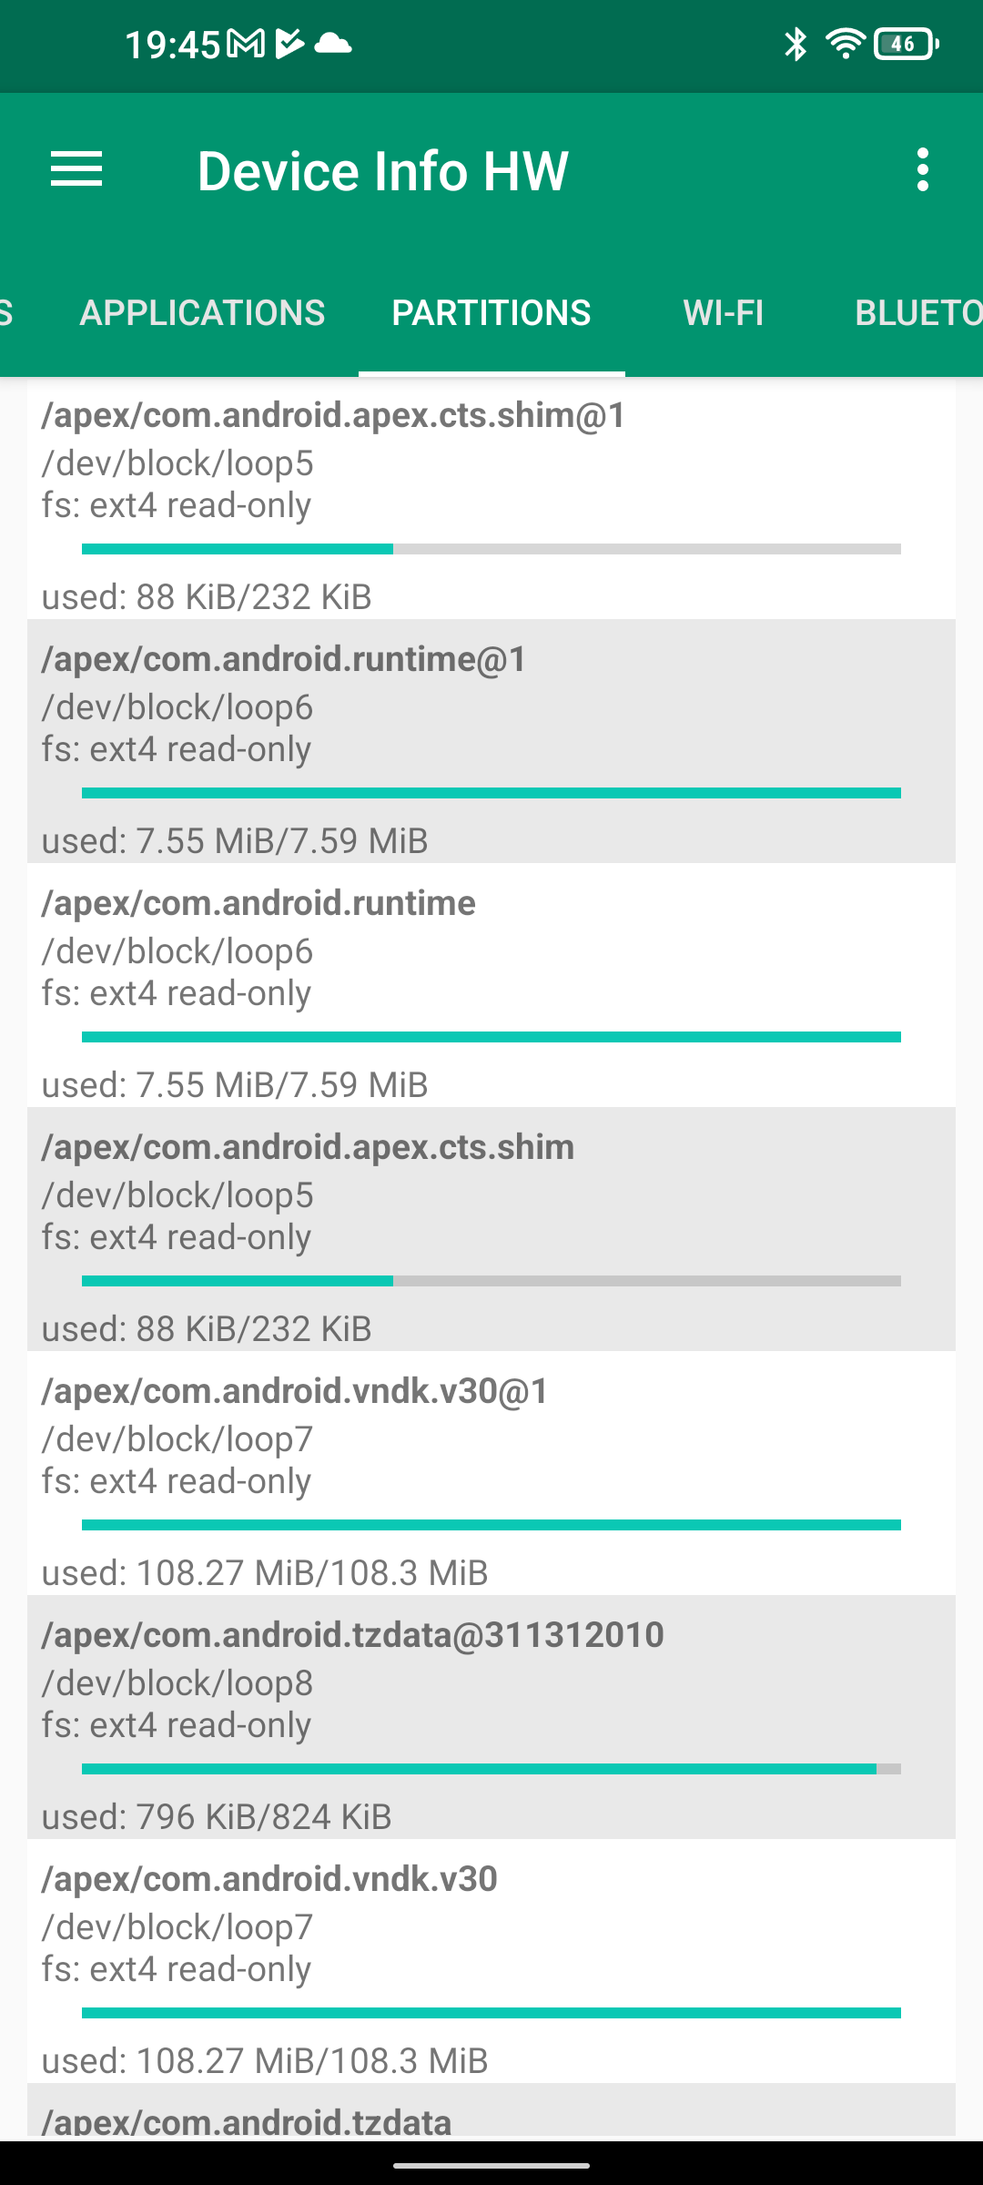The image size is (983, 2185).
Task: Tap the Device Info HW title
Action: pyautogui.click(x=382, y=170)
